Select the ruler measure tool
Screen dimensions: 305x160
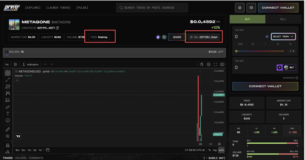point(8,129)
